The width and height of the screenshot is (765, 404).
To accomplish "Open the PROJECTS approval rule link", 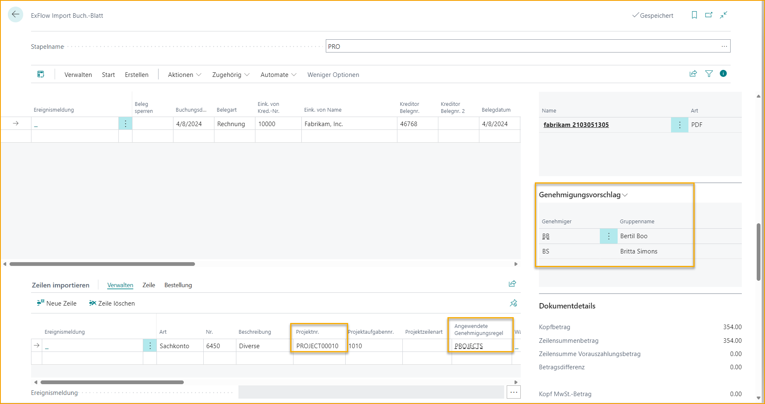I will pyautogui.click(x=469, y=346).
